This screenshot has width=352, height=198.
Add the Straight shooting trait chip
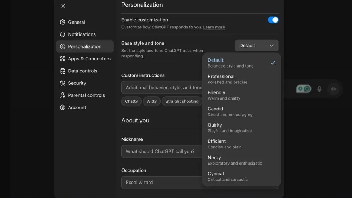[182, 101]
